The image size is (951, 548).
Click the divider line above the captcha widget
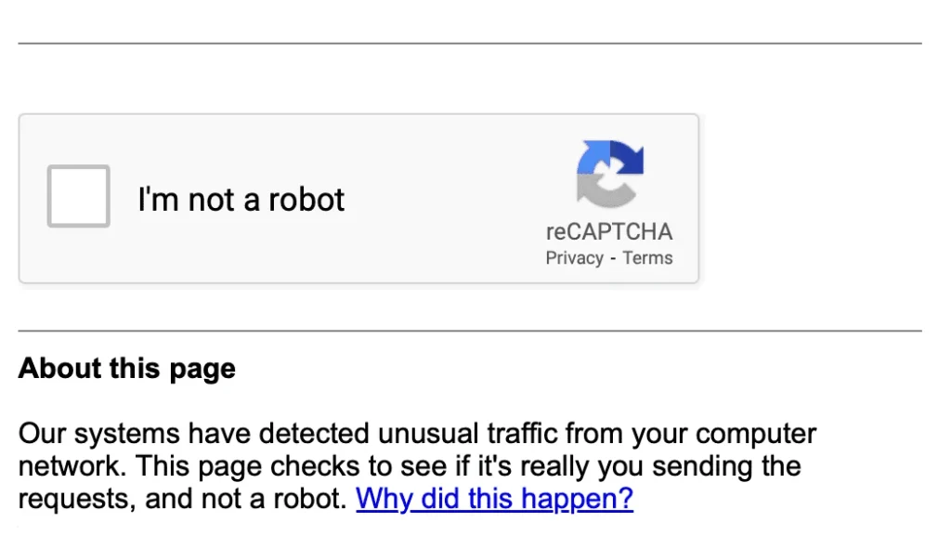pyautogui.click(x=475, y=41)
